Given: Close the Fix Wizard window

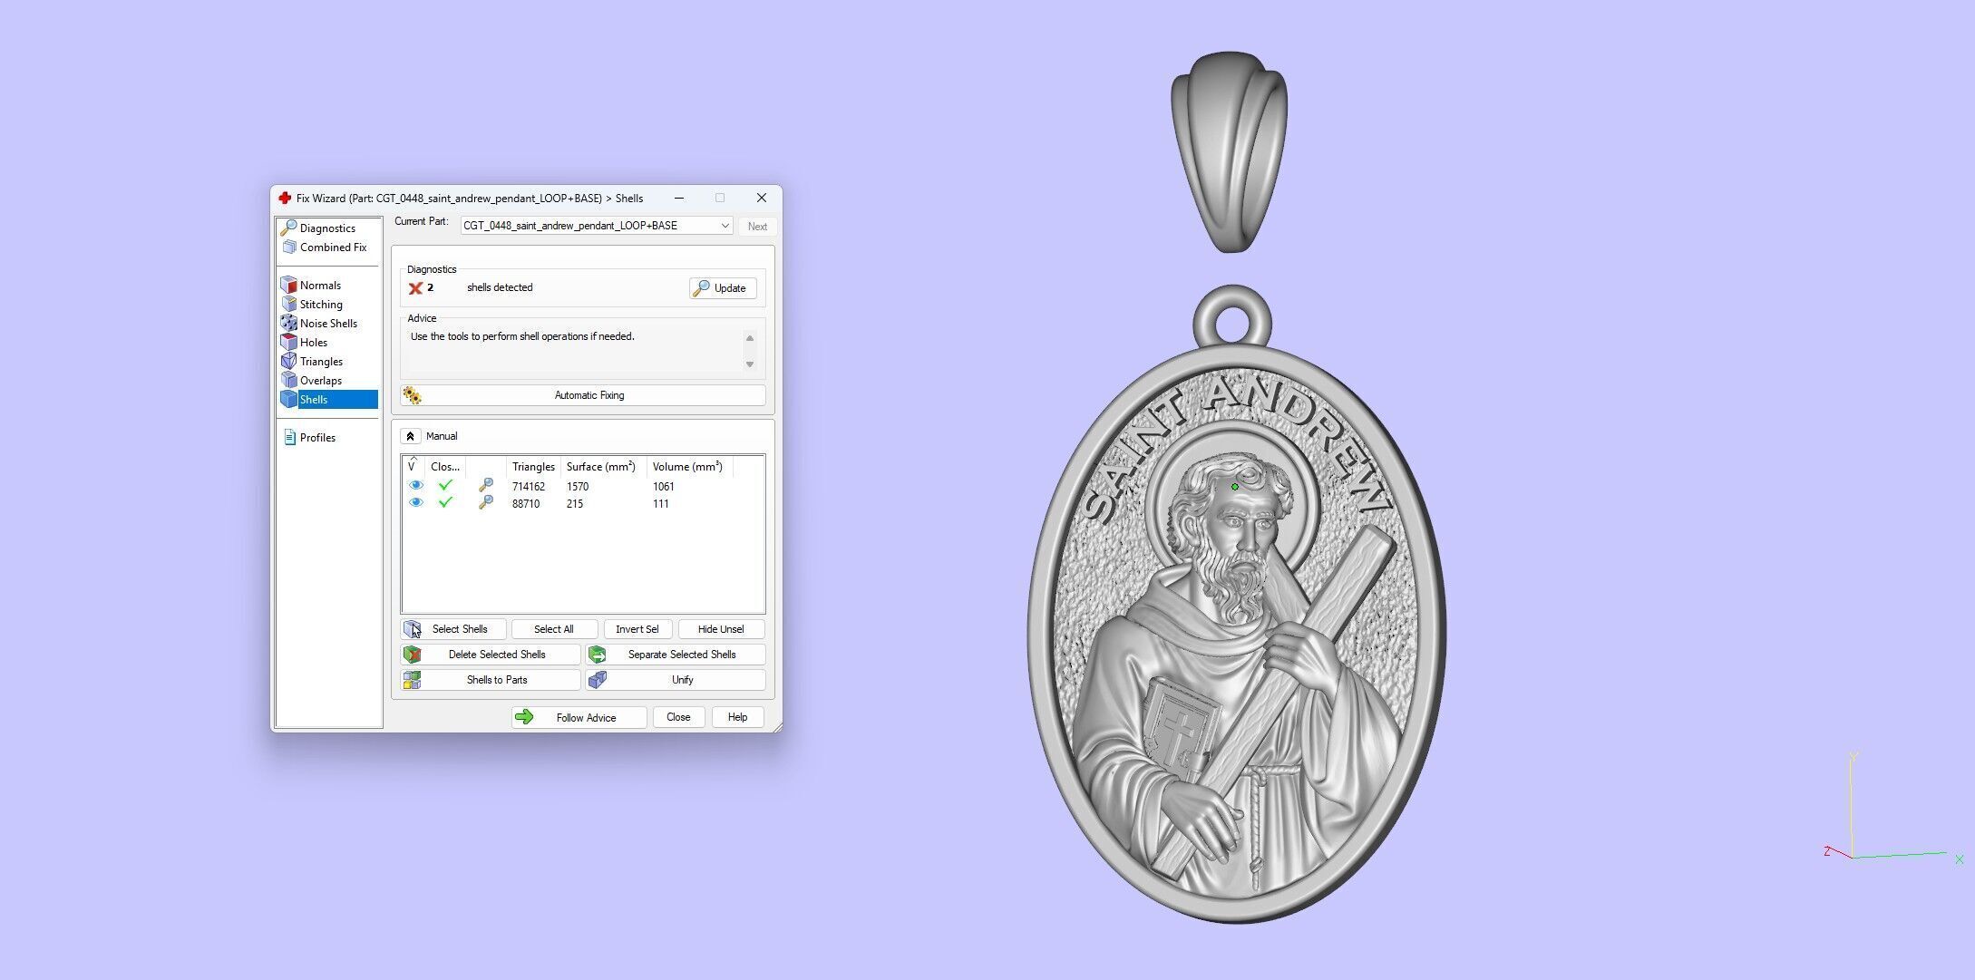Looking at the screenshot, I should pos(762,198).
